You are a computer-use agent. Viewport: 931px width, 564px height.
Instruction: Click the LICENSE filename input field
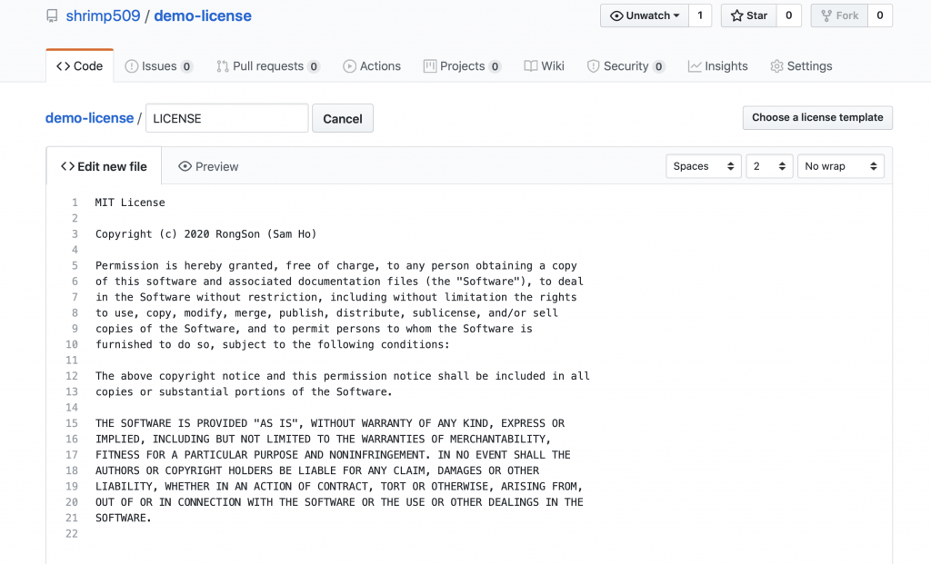click(226, 118)
